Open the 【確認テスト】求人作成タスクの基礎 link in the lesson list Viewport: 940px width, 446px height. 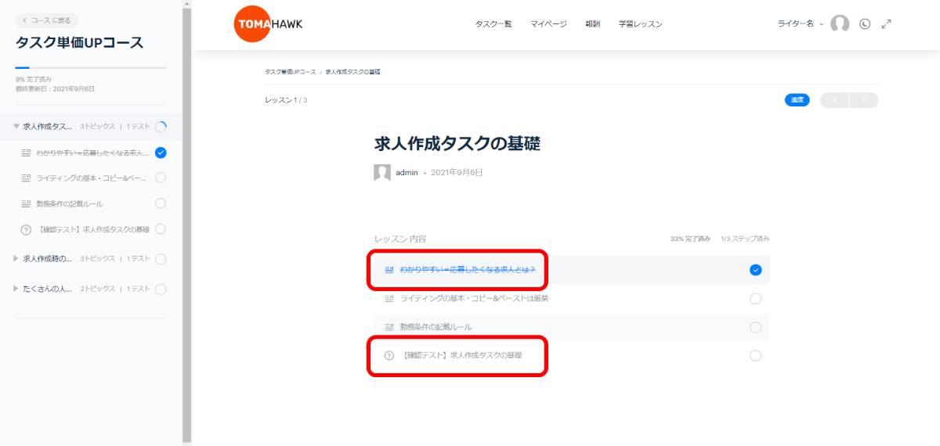coord(461,355)
